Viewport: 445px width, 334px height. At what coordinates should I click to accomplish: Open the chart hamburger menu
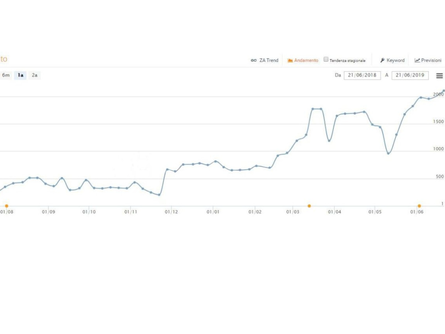(x=439, y=76)
